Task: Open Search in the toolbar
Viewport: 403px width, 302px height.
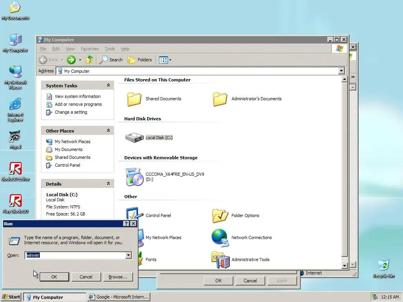Action: (x=111, y=60)
